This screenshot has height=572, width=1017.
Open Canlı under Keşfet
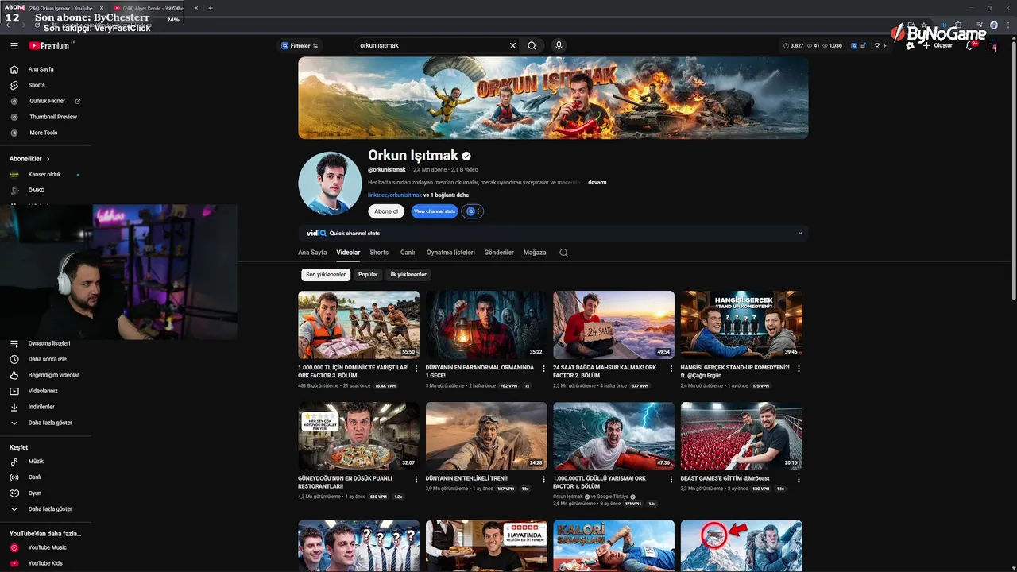[x=34, y=477]
